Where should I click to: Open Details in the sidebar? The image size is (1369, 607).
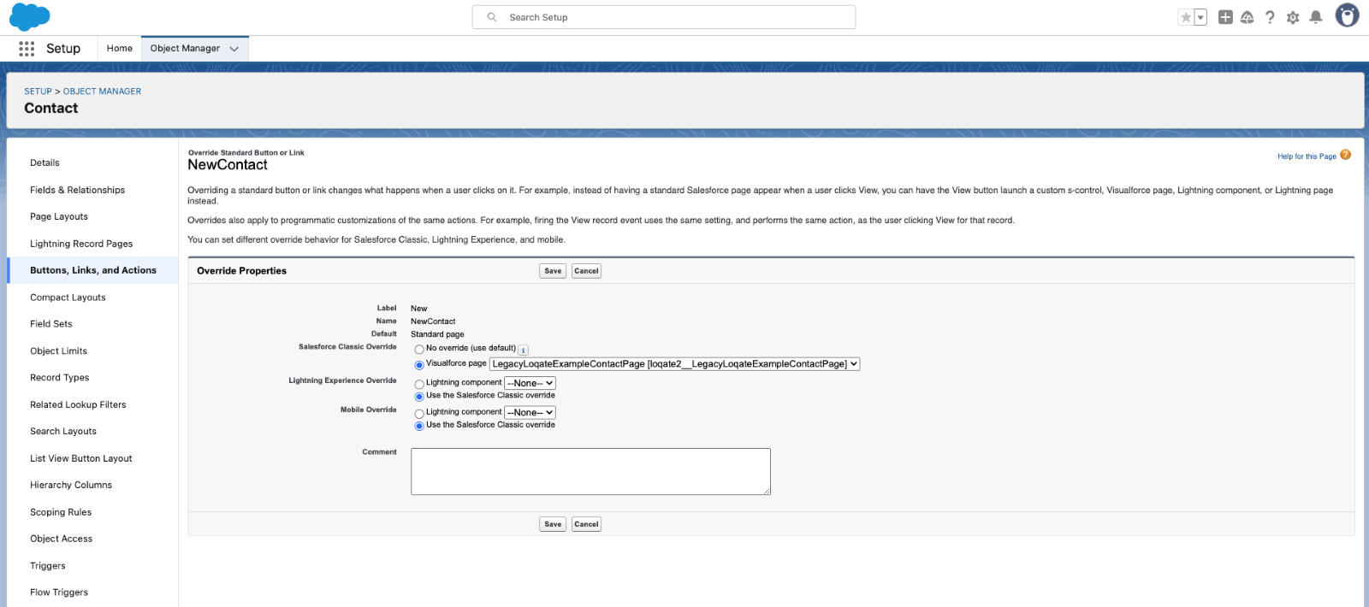(44, 162)
